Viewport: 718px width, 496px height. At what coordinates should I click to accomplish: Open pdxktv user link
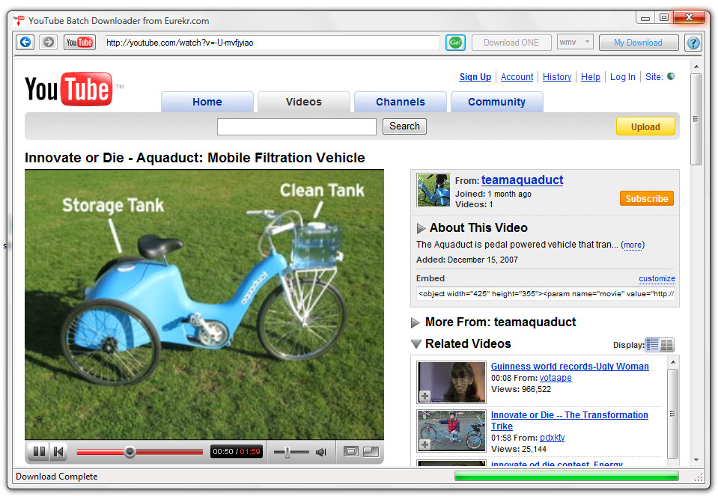click(x=552, y=438)
